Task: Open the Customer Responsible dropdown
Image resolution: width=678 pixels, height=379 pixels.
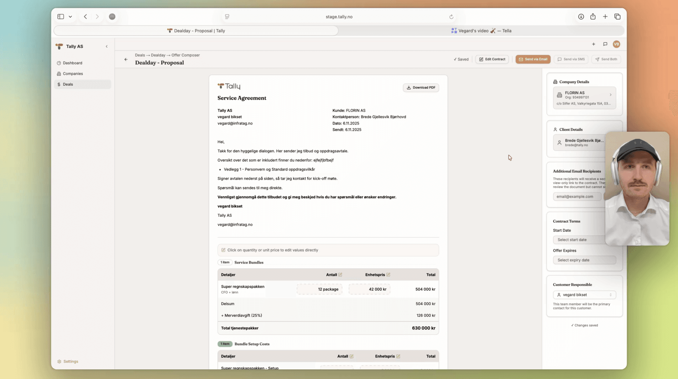Action: pyautogui.click(x=584, y=295)
